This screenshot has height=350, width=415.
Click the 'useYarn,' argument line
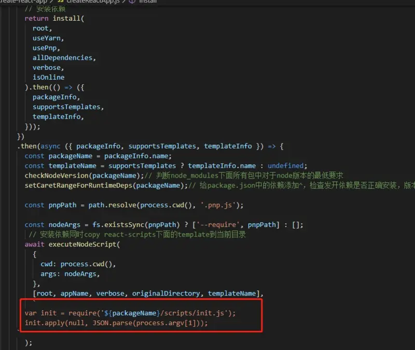pyautogui.click(x=48, y=38)
